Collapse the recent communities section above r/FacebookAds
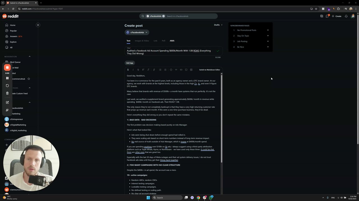 coord(29,102)
